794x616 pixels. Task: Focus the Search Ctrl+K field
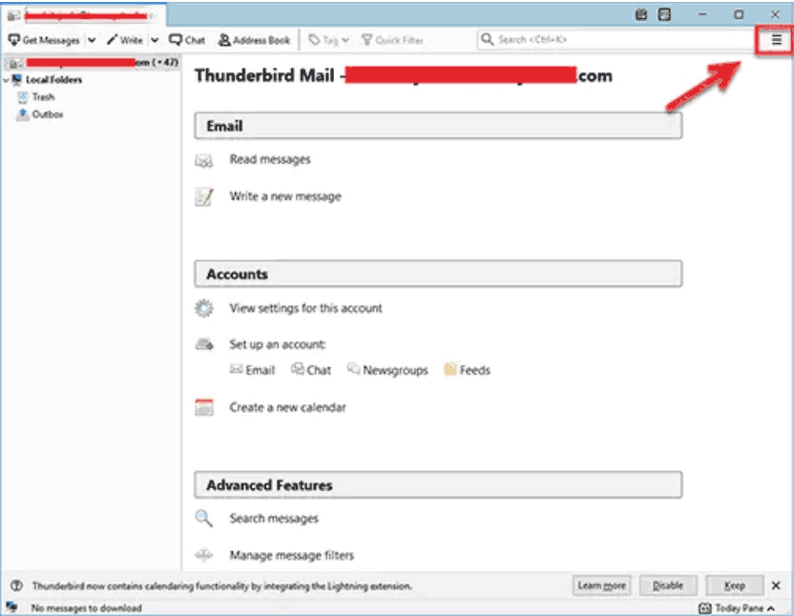tap(616, 39)
